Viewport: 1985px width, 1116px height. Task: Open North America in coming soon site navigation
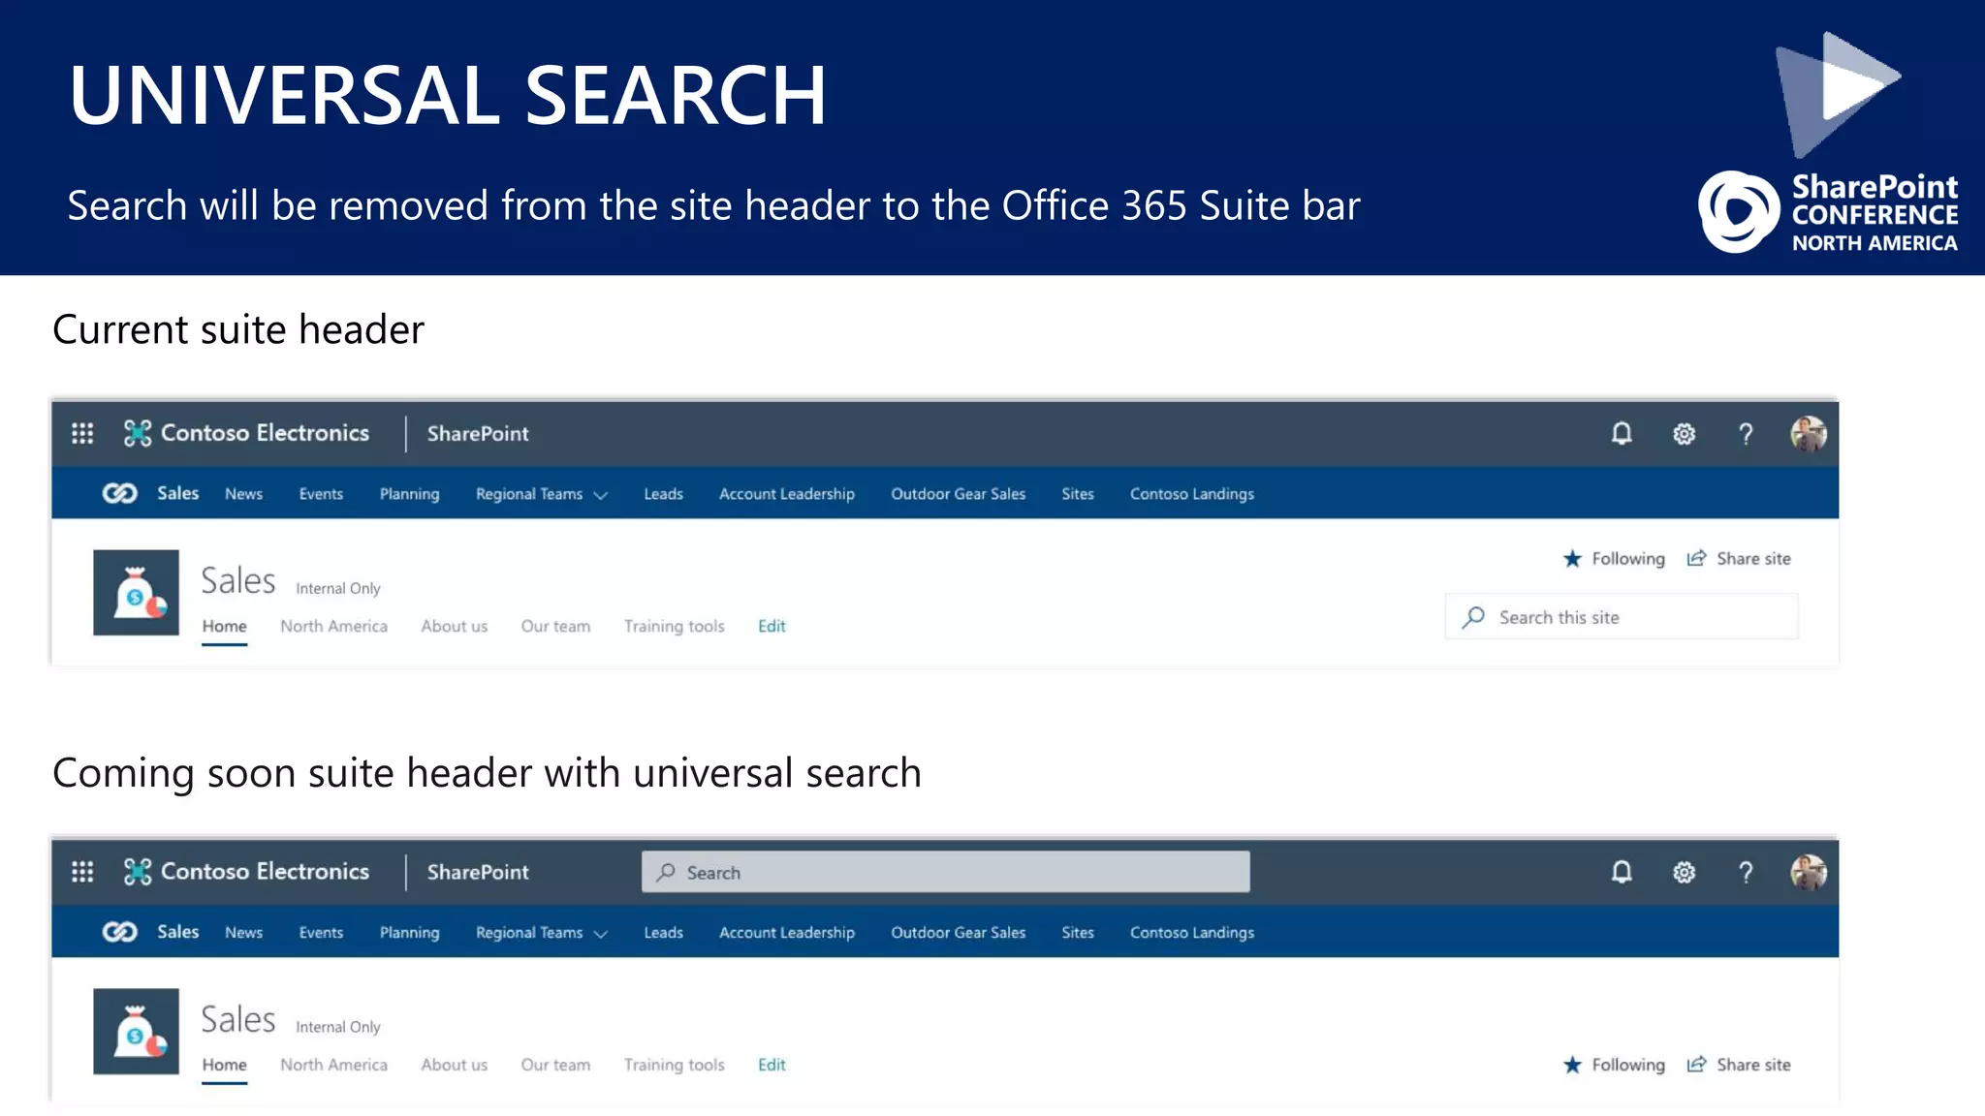[333, 1065]
